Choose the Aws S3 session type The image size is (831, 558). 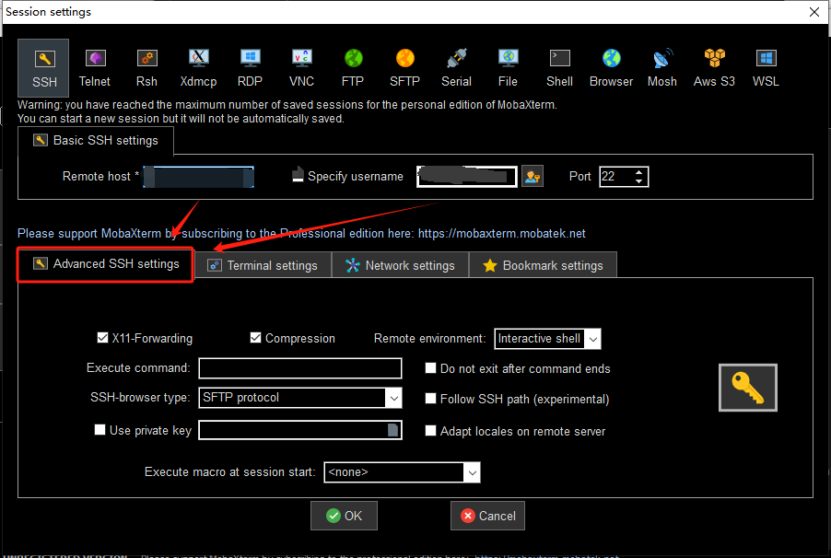714,67
